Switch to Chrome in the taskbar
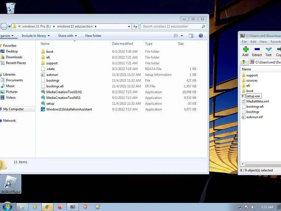 point(47,207)
